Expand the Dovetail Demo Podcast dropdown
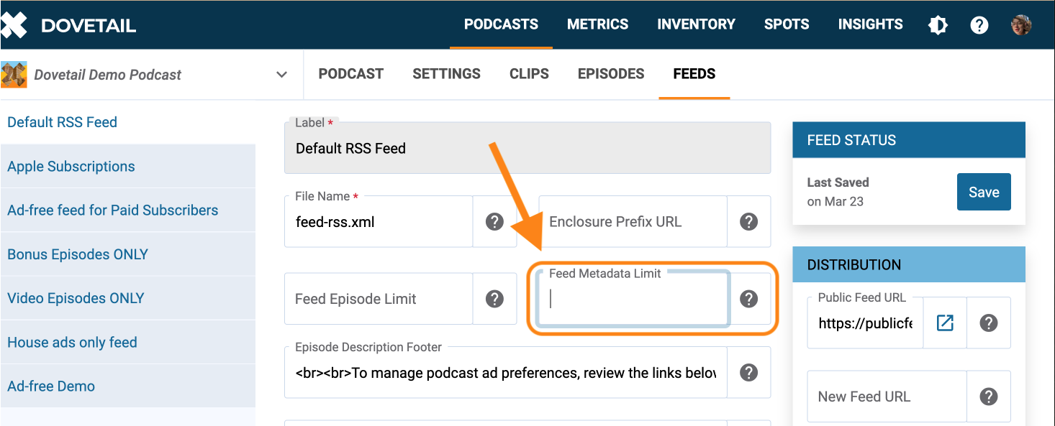Image resolution: width=1055 pixels, height=426 pixels. [281, 75]
